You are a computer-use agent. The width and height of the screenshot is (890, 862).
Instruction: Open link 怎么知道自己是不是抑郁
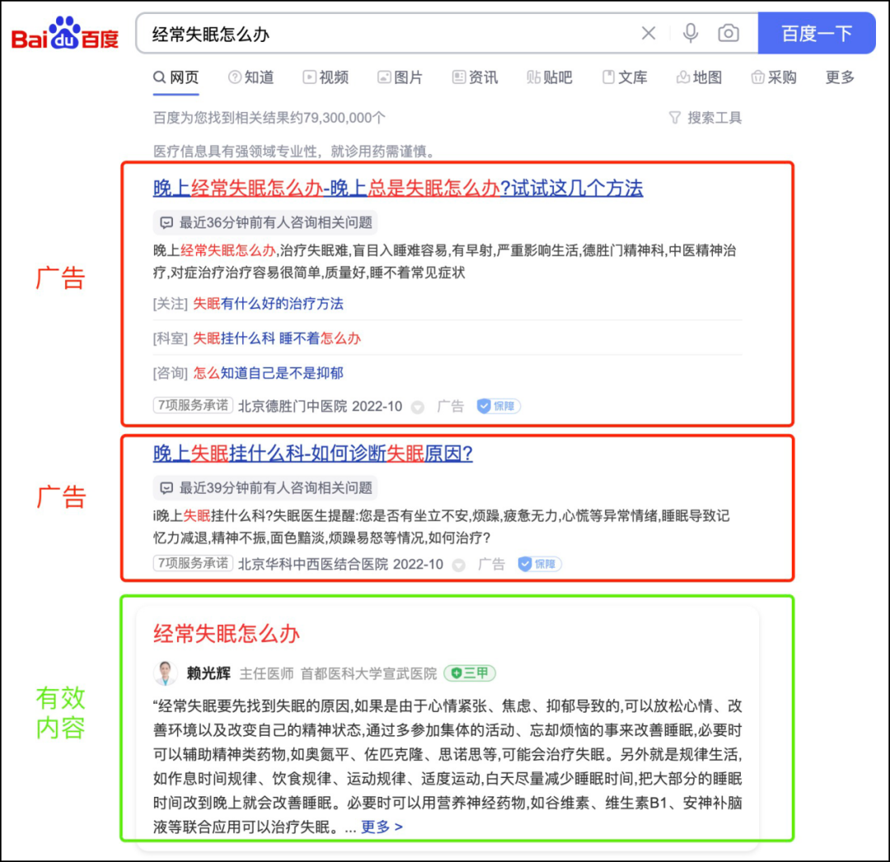coord(268,373)
